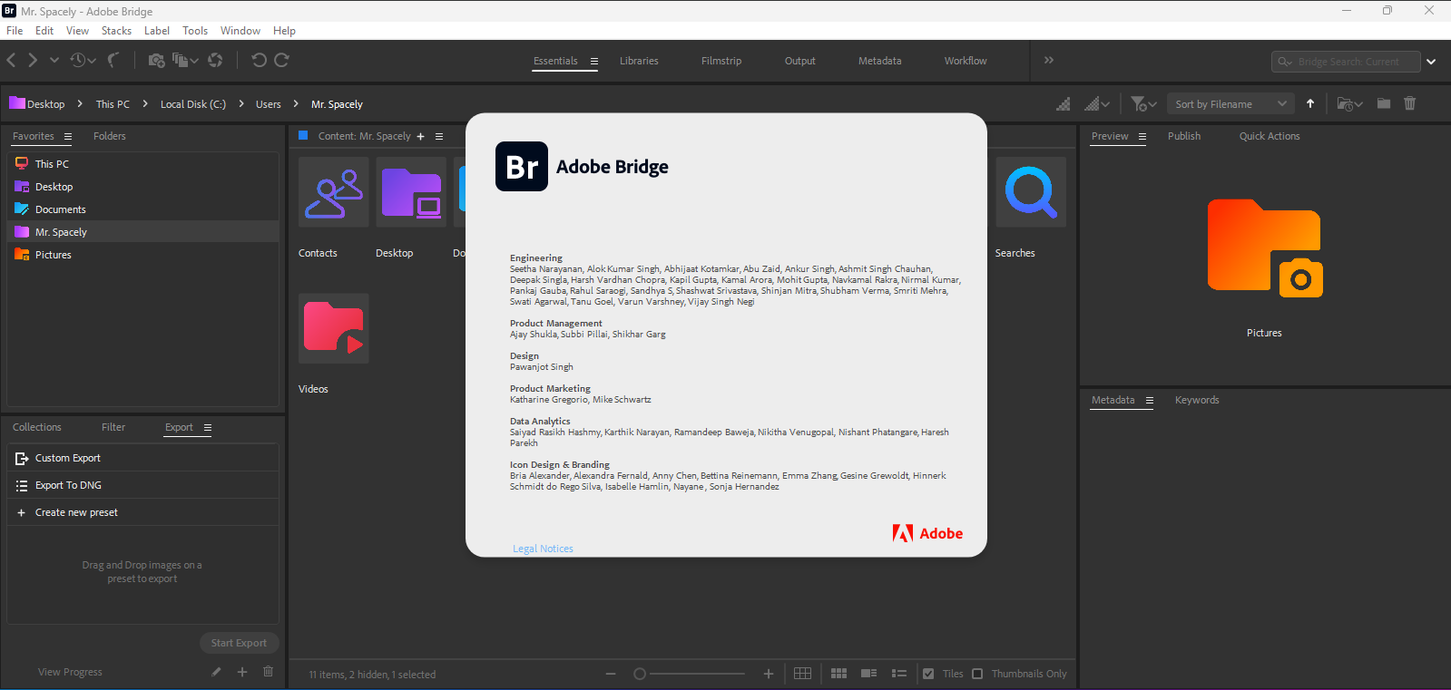Rotate 90 degrees counterclockwise icon
This screenshot has height=690, width=1451.
point(259,60)
